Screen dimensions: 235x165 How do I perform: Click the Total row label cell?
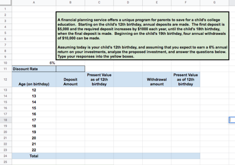pos(34,156)
